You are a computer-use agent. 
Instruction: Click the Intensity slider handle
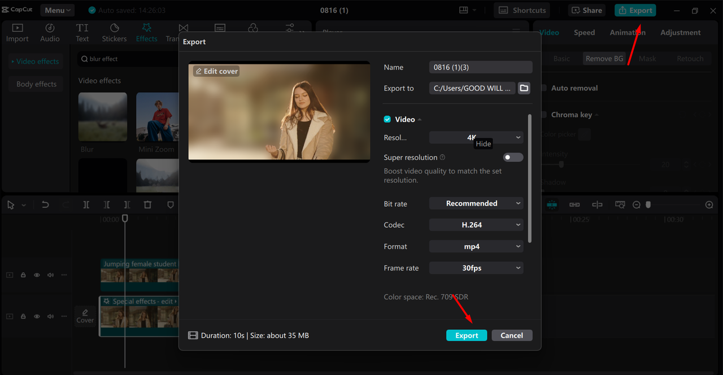click(x=561, y=165)
